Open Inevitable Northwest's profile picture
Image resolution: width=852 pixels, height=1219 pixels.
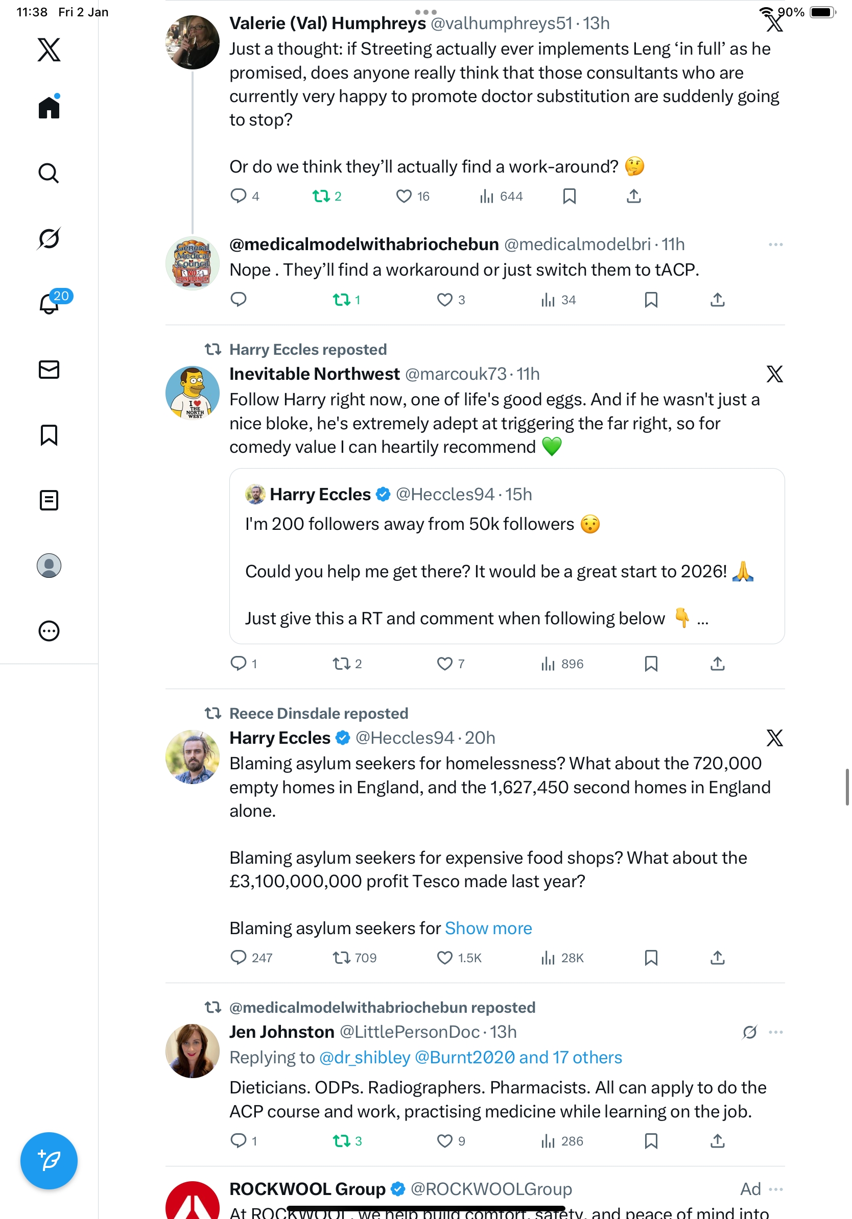[x=192, y=393]
